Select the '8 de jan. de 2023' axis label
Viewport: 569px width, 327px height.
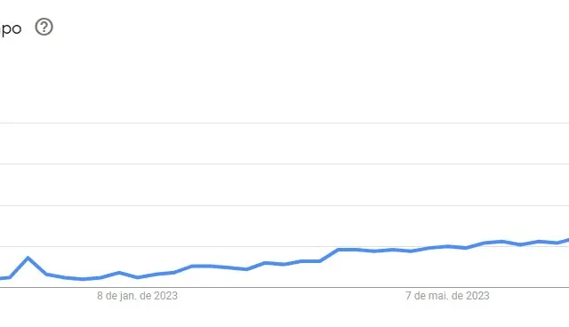137,296
